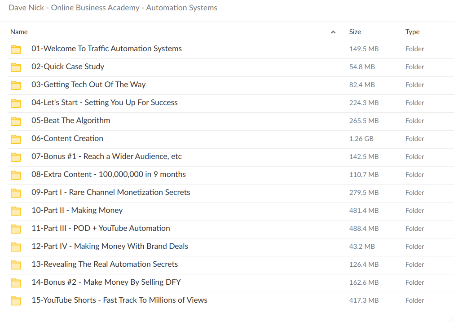This screenshot has height=322, width=454.
Task: Click folder icon beside 10-Part II - Making Money
Action: tap(16, 211)
